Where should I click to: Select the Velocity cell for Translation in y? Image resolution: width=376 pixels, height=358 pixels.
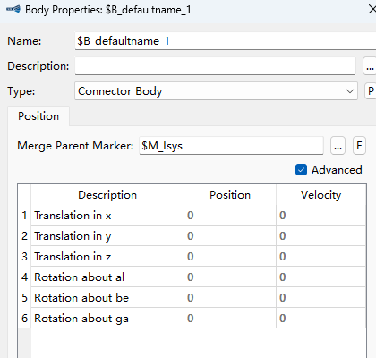[321, 235]
